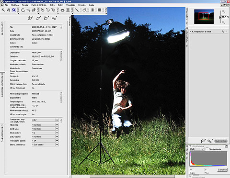
Task: Click the zoom-in magnifier in Navigator
Action: tap(223, 11)
